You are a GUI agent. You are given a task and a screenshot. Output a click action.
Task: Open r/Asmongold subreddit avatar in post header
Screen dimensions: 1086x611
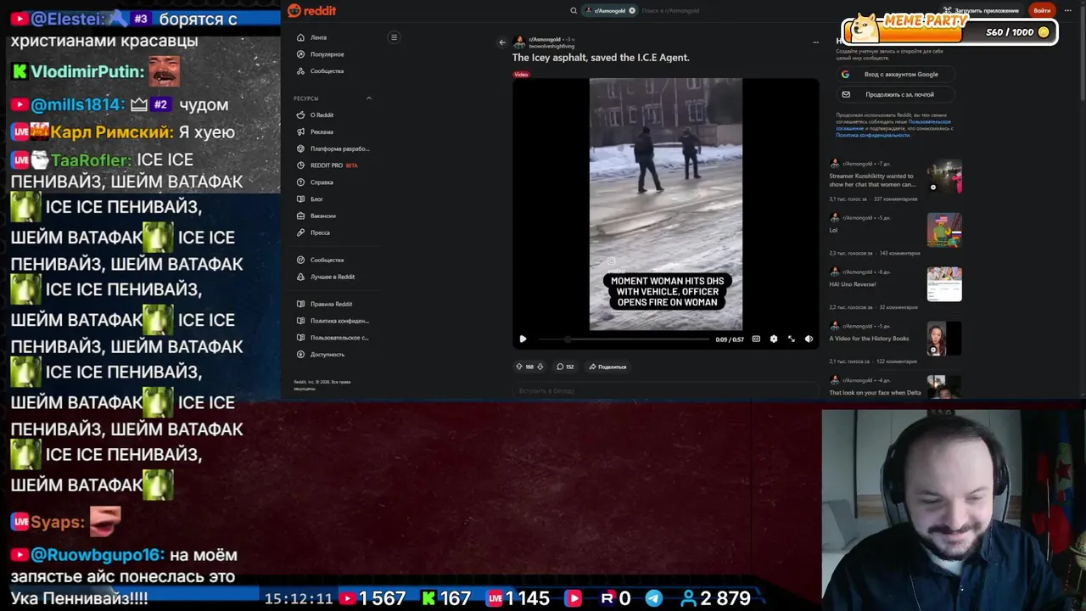click(519, 42)
